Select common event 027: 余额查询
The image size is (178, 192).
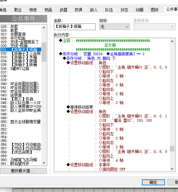(x=21, y=34)
